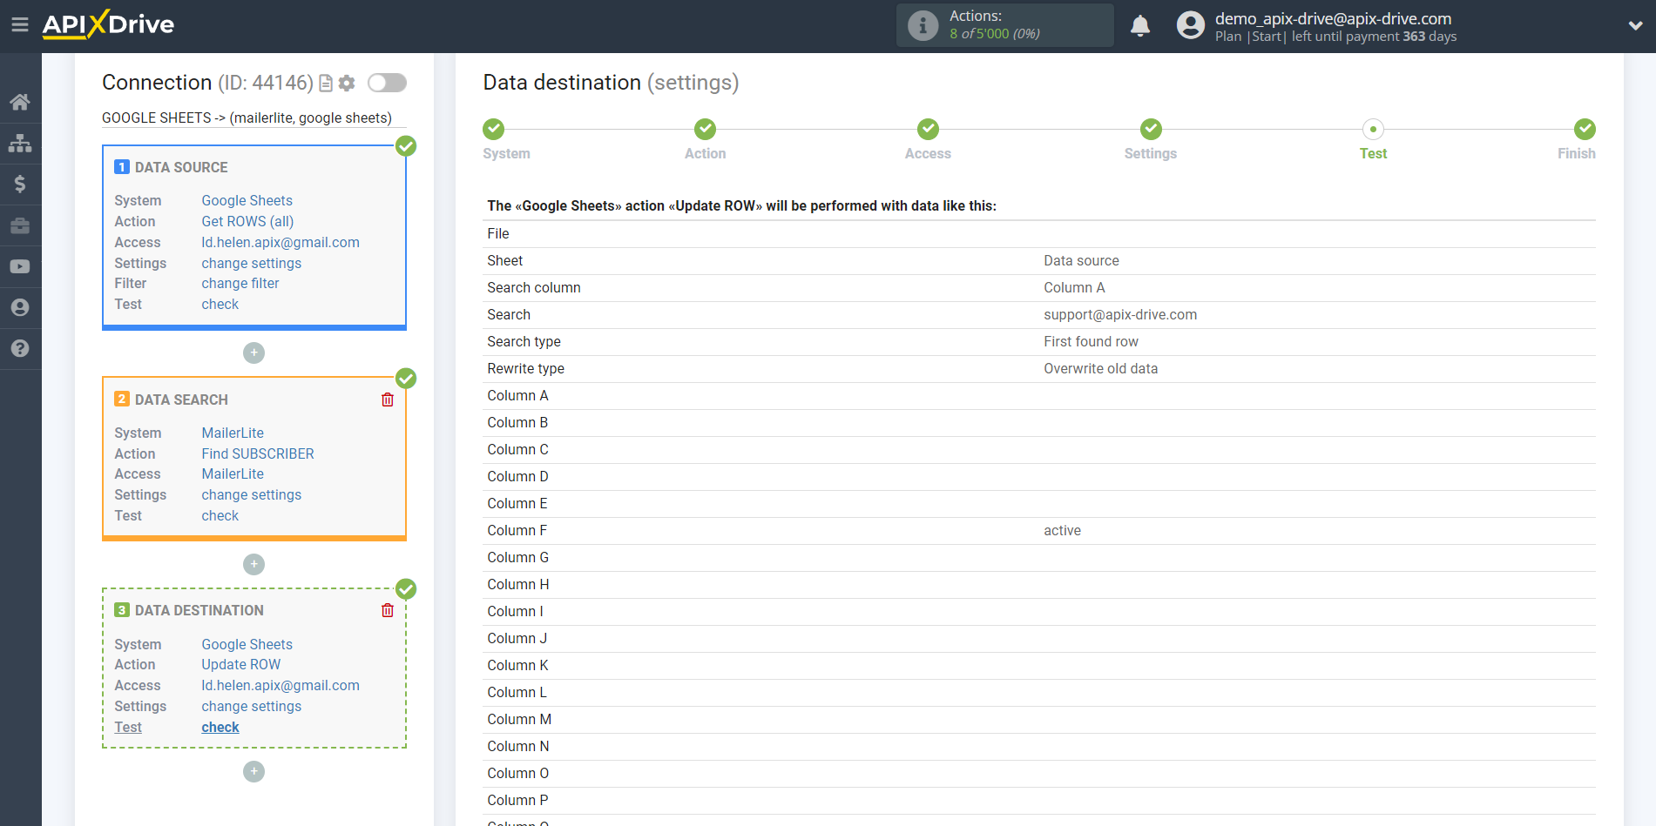1656x826 pixels.
Task: Click check link in Data Destination
Action: click(220, 727)
